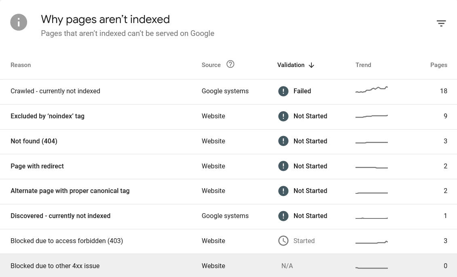
Task: Click 'Website' source in other 4xx issue row
Action: (x=214, y=266)
